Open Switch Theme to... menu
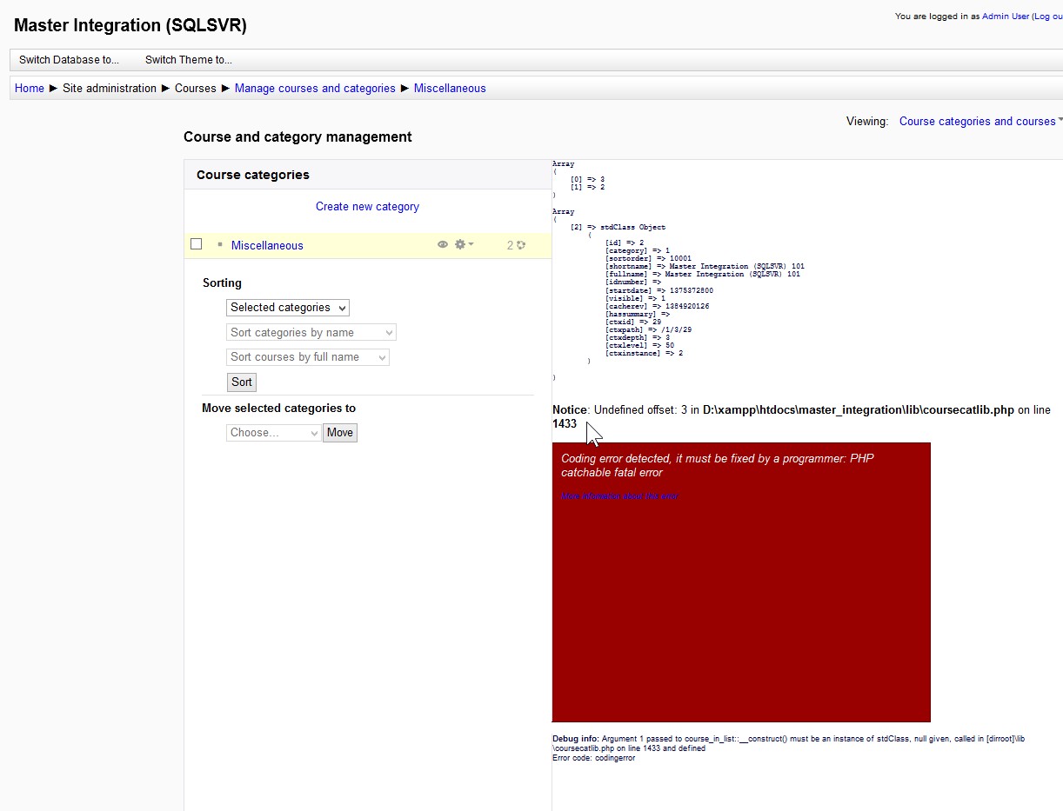 188,60
